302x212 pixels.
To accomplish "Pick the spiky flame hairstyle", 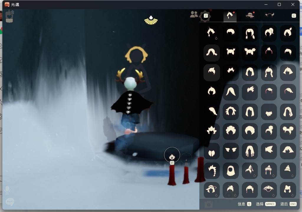I will click(212, 131).
